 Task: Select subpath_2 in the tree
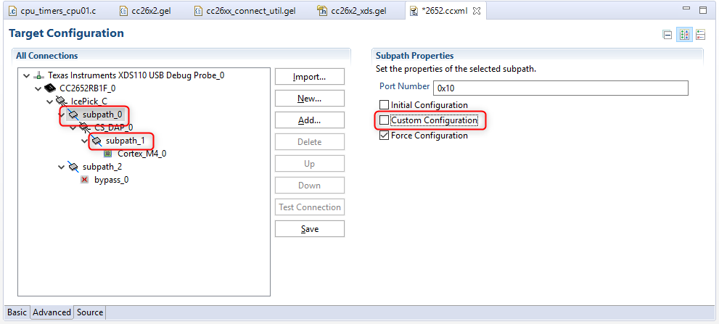102,167
